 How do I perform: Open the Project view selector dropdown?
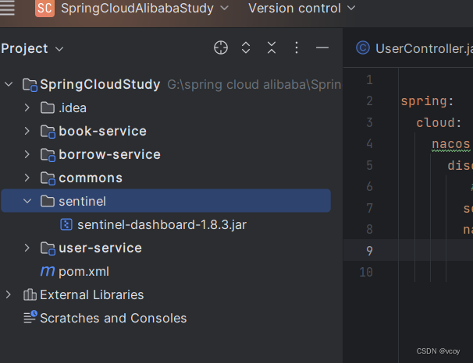33,48
